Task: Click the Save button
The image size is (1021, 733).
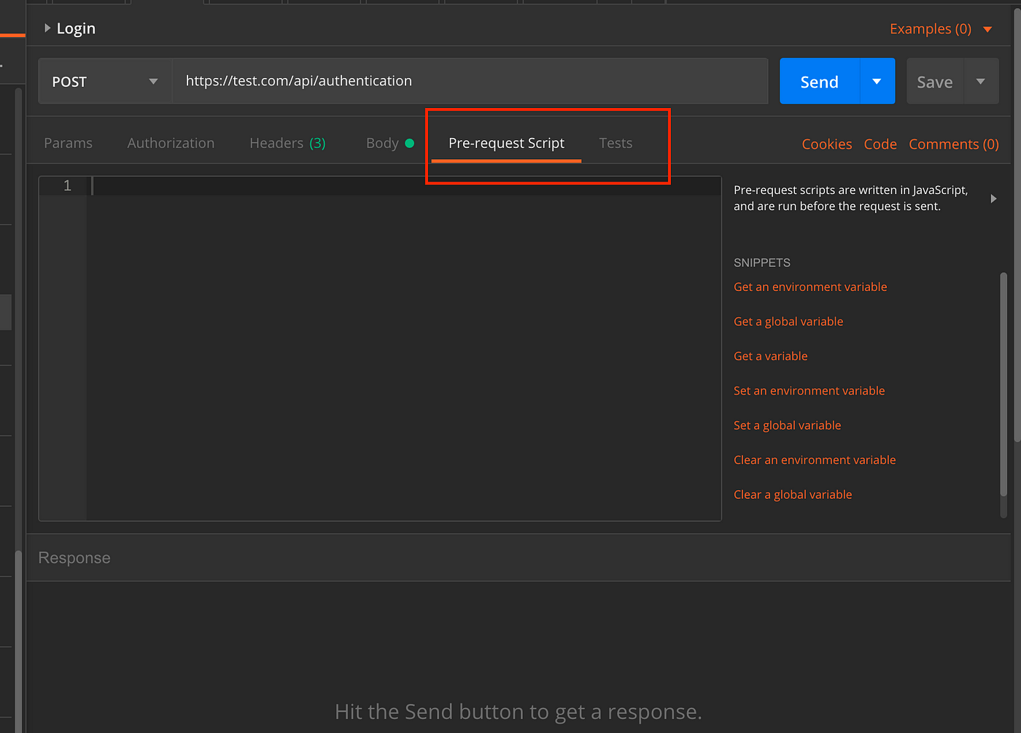Action: [x=935, y=82]
